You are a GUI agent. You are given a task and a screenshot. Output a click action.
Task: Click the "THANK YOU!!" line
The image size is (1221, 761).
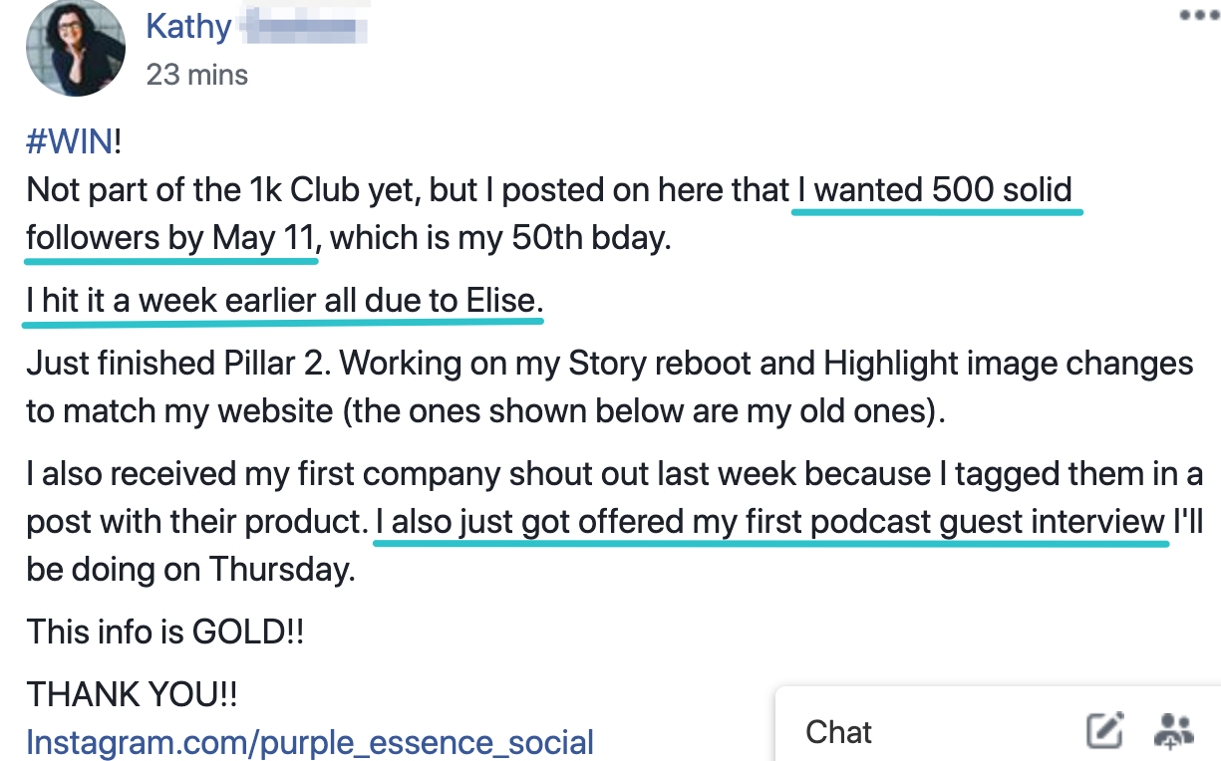(132, 693)
